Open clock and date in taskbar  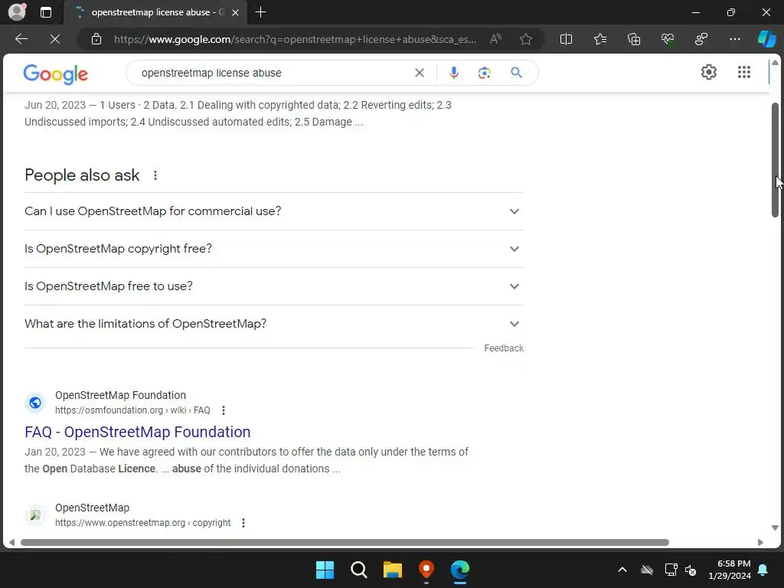[x=730, y=570]
